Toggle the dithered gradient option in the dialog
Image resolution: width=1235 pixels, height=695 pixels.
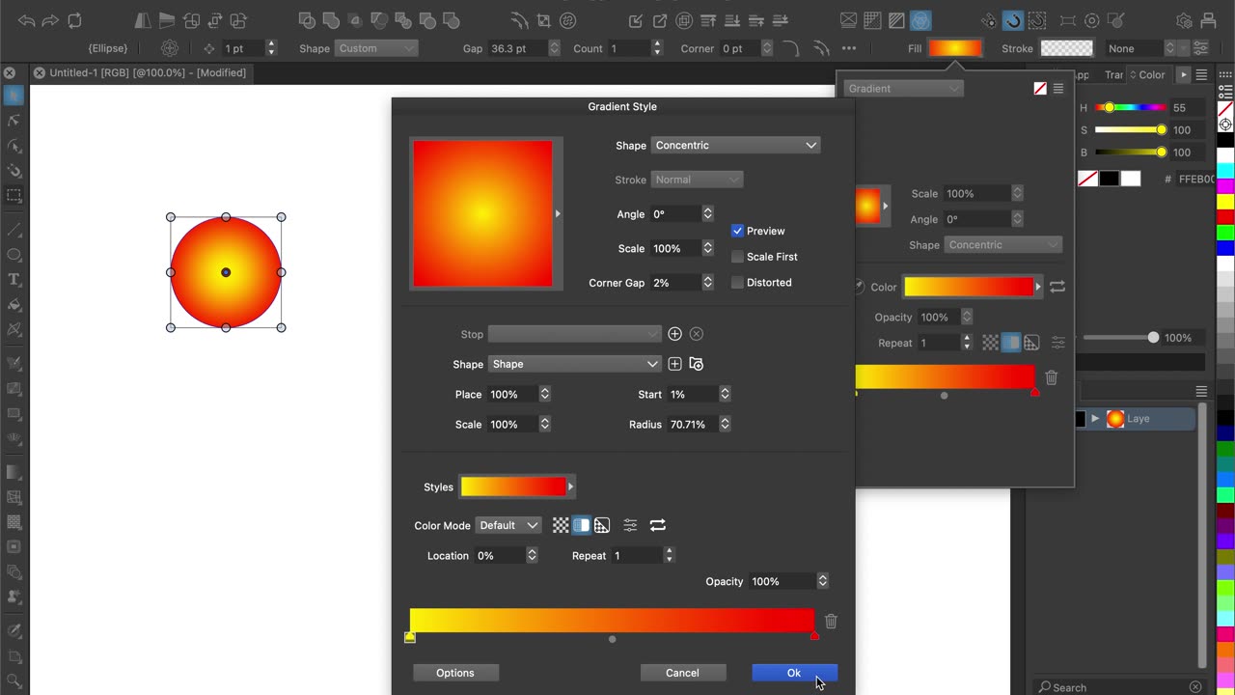tap(602, 525)
